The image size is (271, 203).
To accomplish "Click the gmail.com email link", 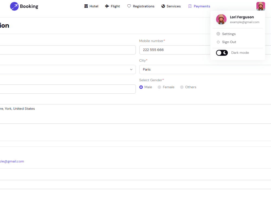I will pyautogui.click(x=12, y=161).
